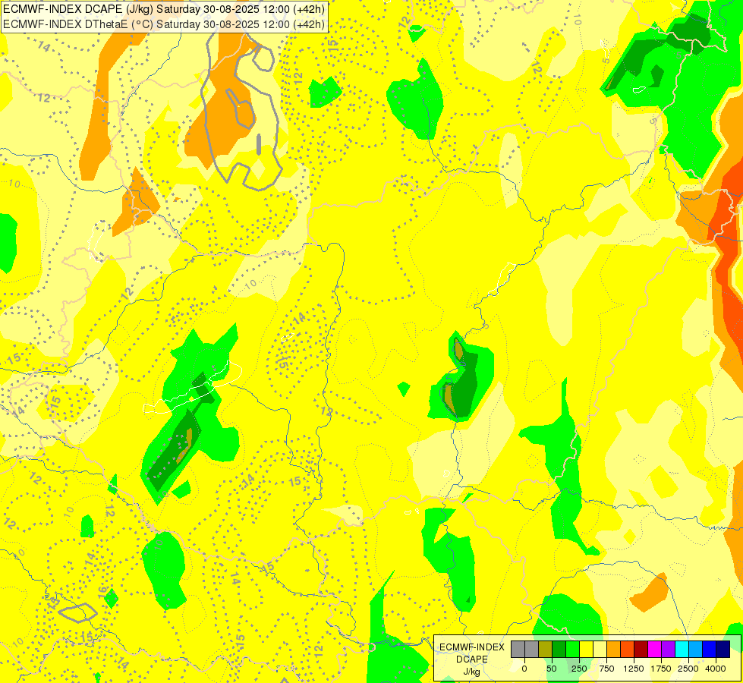Pick the saturated yellow legend swatch

pyautogui.click(x=586, y=650)
